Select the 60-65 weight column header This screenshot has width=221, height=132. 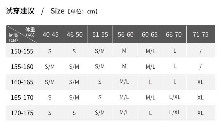point(150,34)
